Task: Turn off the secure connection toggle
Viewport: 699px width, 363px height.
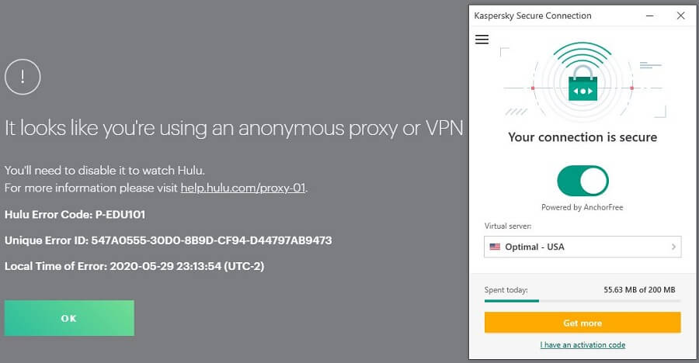Action: [x=582, y=181]
